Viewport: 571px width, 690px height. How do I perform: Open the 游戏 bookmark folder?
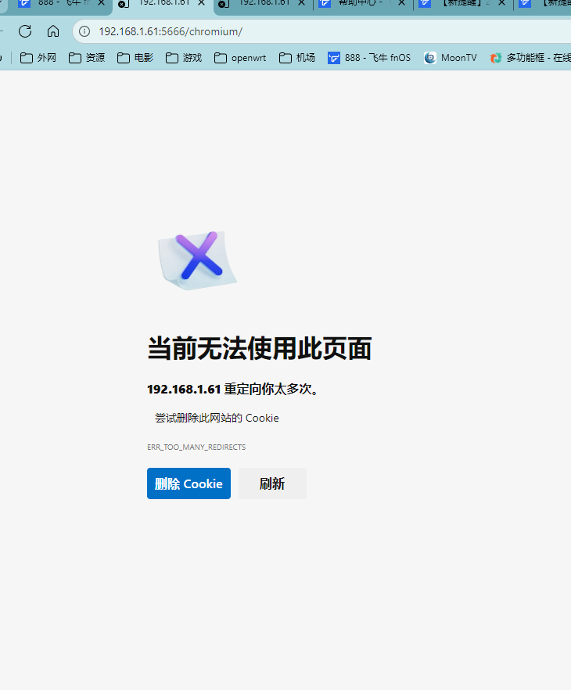click(x=184, y=58)
